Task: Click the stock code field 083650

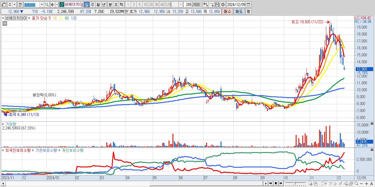Action: [x=31, y=5]
